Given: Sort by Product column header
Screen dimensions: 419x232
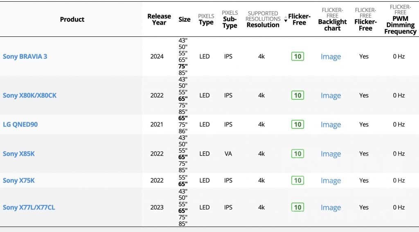Looking at the screenshot, I should tap(72, 19).
